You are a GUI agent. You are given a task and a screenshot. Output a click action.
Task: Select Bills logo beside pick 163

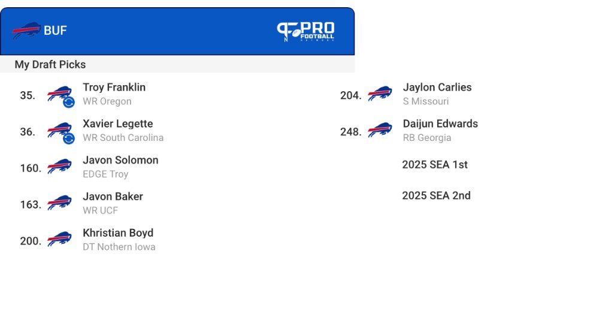pos(59,203)
